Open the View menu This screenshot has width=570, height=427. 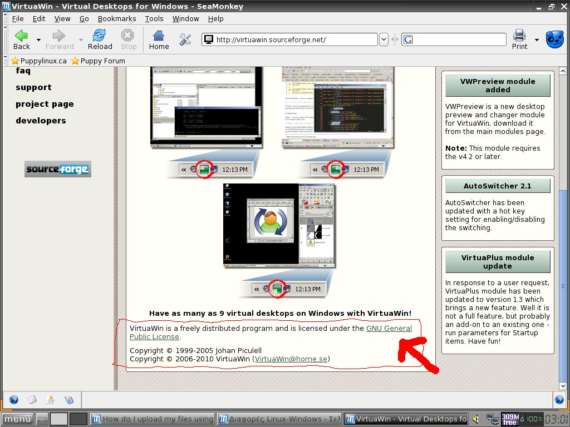coord(62,18)
